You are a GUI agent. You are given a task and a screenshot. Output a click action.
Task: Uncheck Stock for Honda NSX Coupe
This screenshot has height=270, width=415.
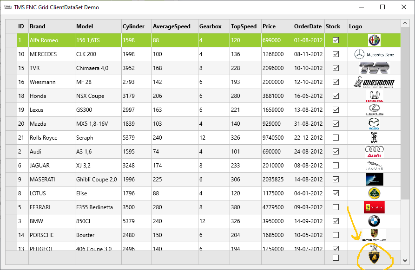click(336, 96)
